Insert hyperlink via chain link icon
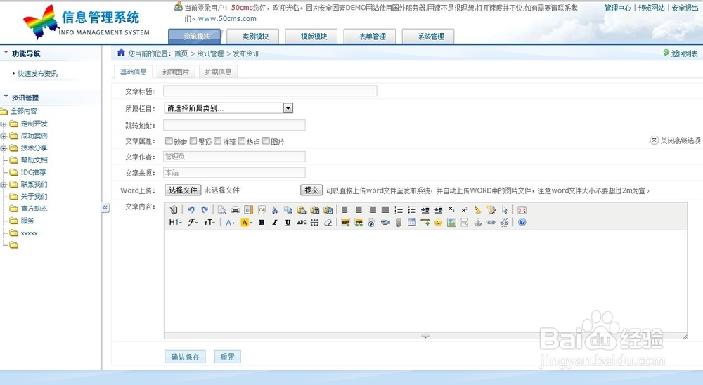This screenshot has width=703, height=385. (491, 222)
